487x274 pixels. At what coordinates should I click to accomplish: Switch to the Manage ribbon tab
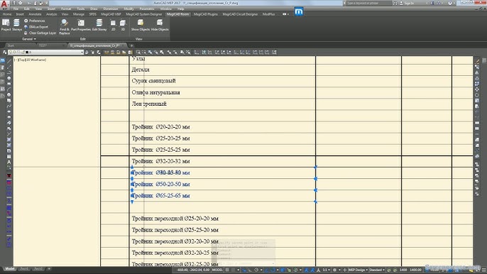coord(79,14)
